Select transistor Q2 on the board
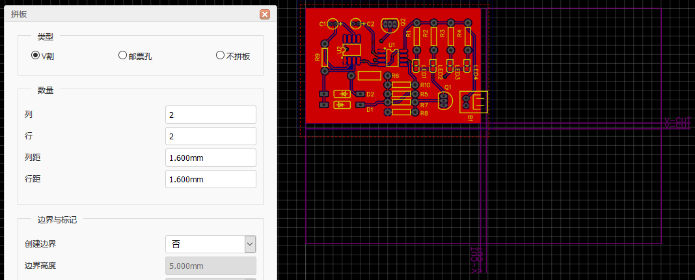Screen dimensions: 695x280 point(390,25)
